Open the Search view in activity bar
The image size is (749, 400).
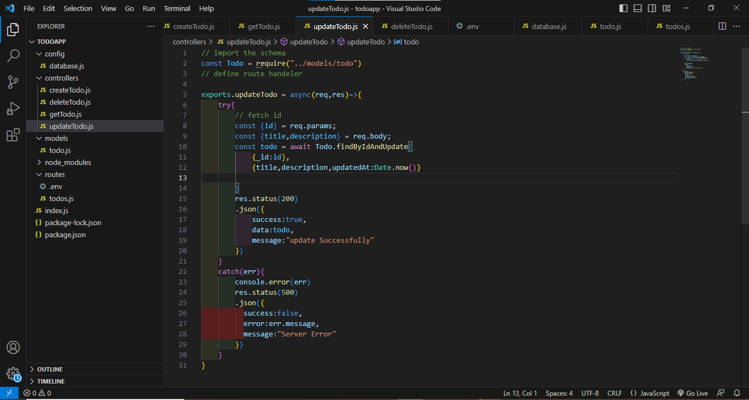[x=13, y=56]
